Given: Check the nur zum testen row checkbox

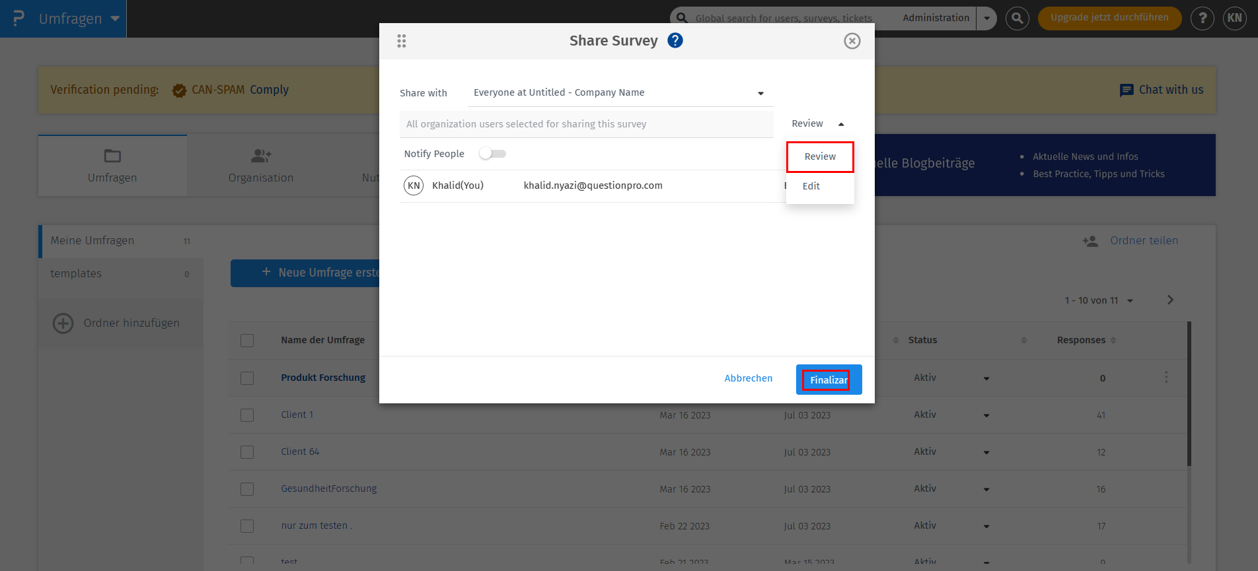Looking at the screenshot, I should [x=247, y=526].
